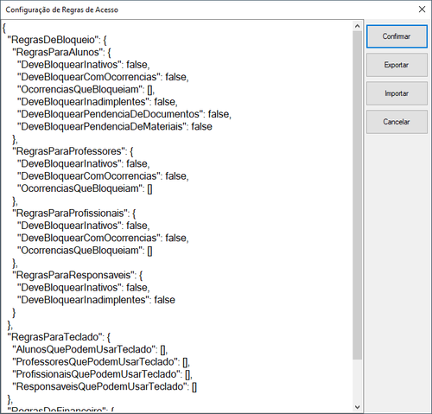Click "DeveBloquearInadimplentes" under RegrasParaAlunos
This screenshot has height=414, width=432.
pyautogui.click(x=98, y=102)
